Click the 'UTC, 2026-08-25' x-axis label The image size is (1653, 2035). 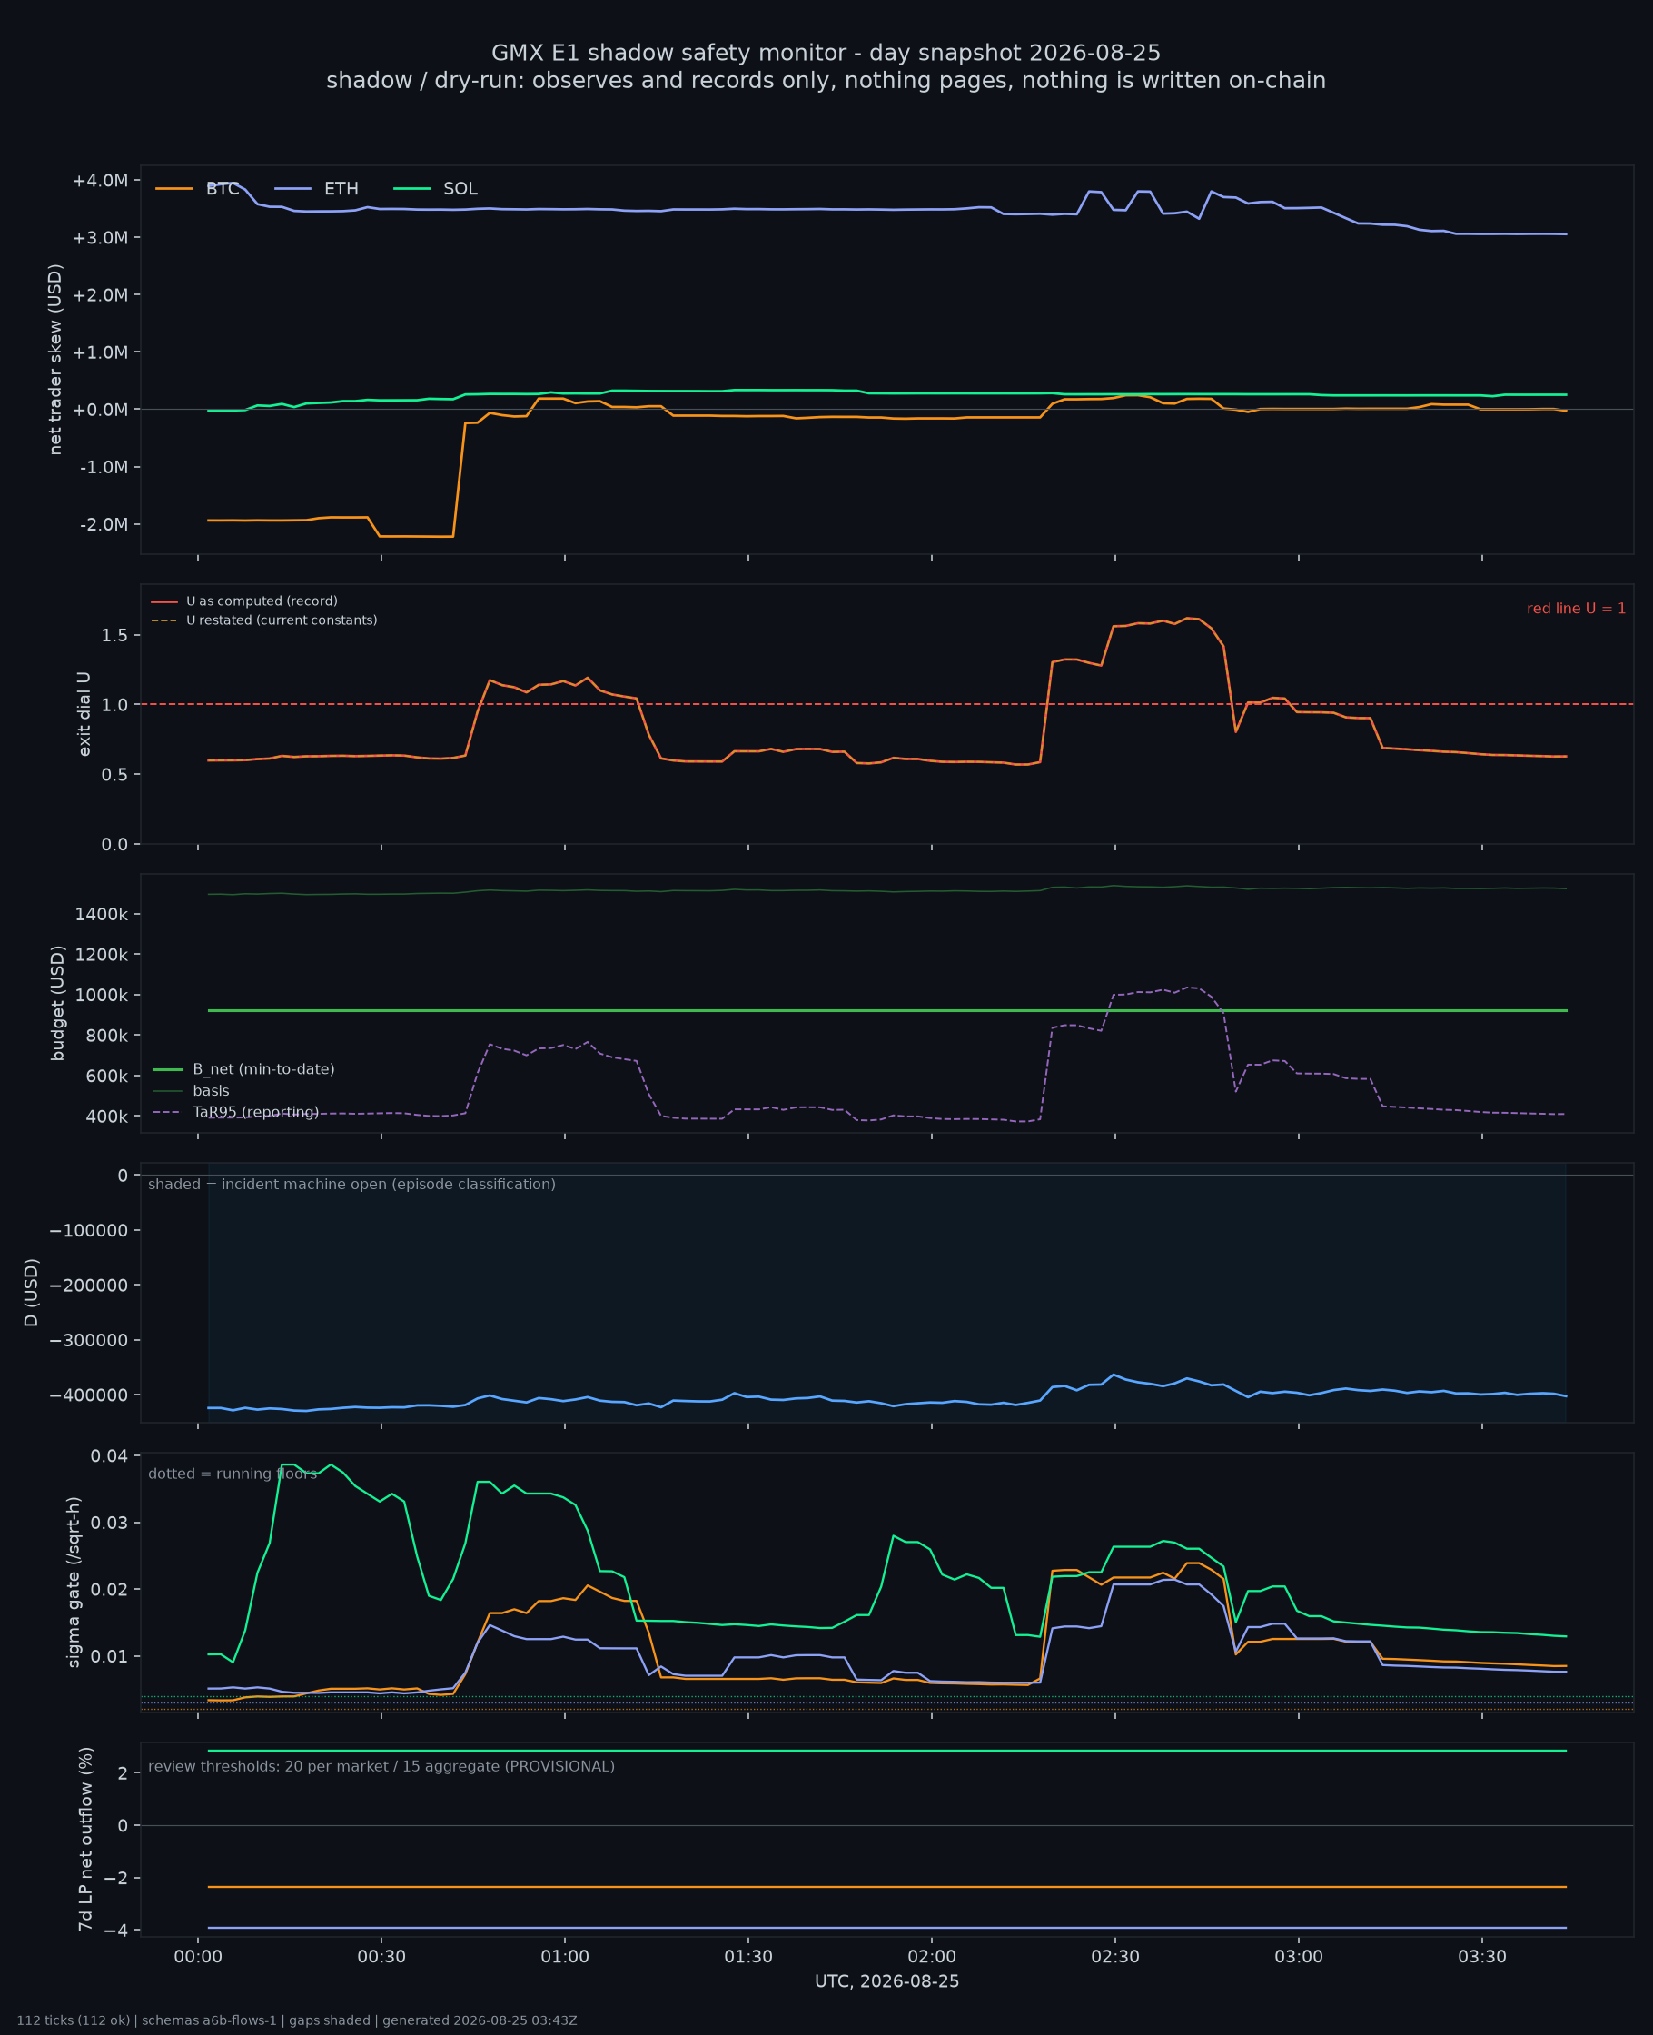tap(886, 1981)
